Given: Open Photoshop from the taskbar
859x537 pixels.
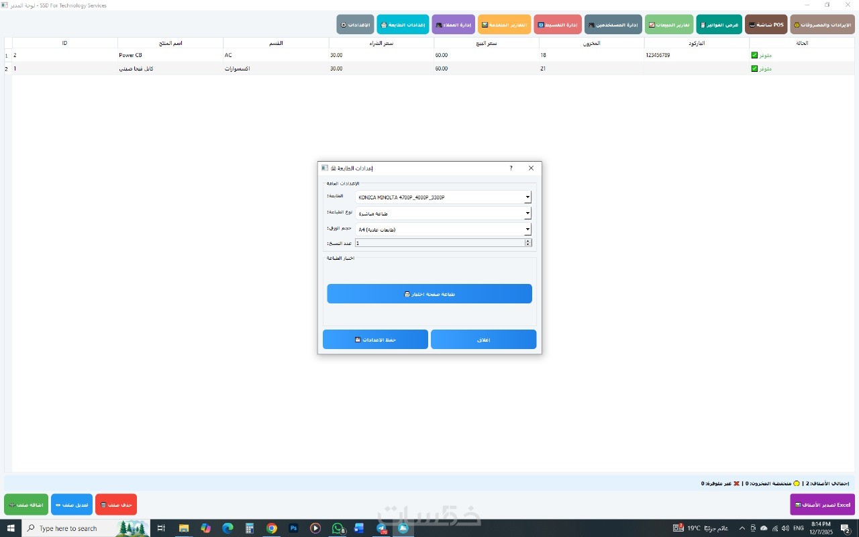Looking at the screenshot, I should 294,528.
